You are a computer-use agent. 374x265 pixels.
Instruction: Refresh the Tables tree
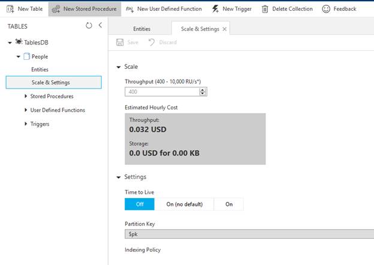pos(89,26)
